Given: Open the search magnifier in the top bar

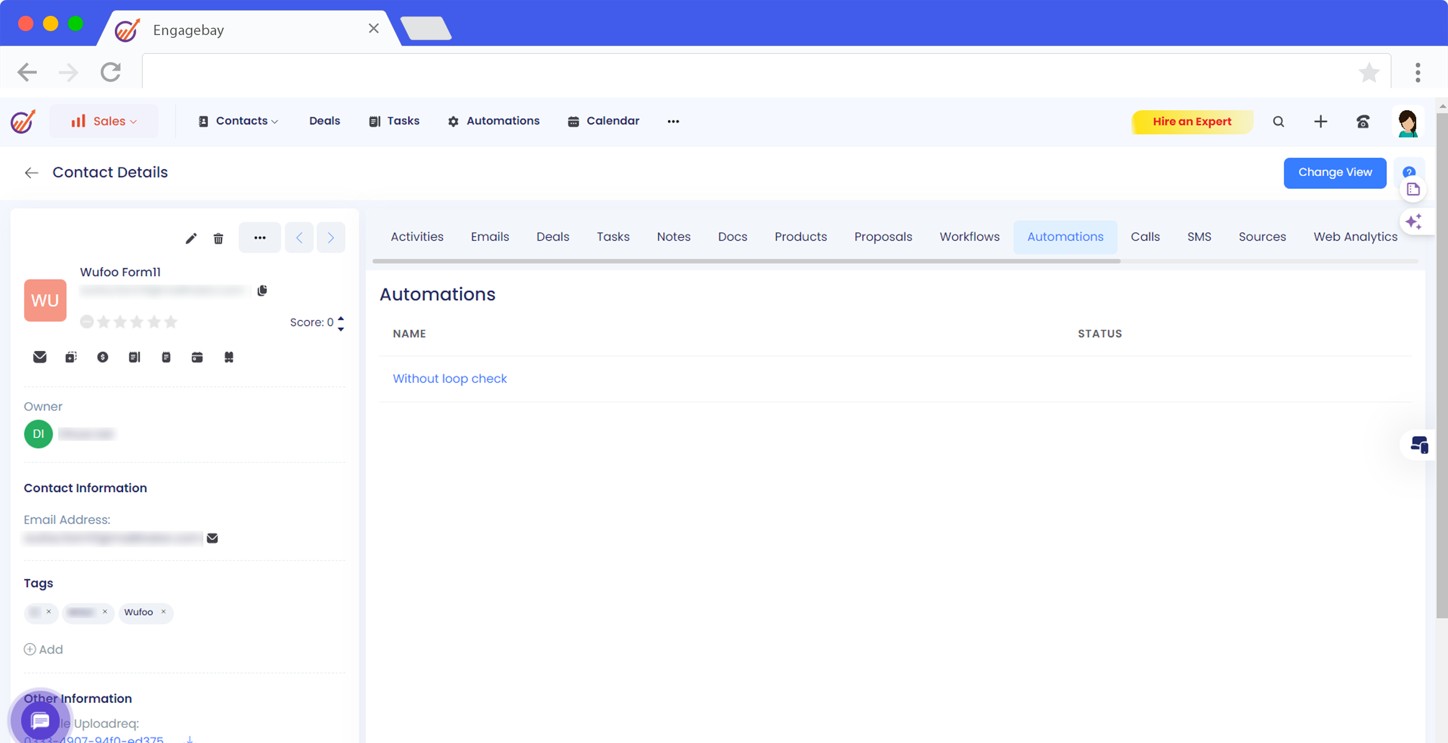Looking at the screenshot, I should click(1278, 121).
